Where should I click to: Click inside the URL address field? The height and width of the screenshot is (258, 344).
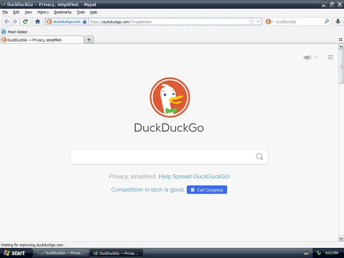coord(169,21)
